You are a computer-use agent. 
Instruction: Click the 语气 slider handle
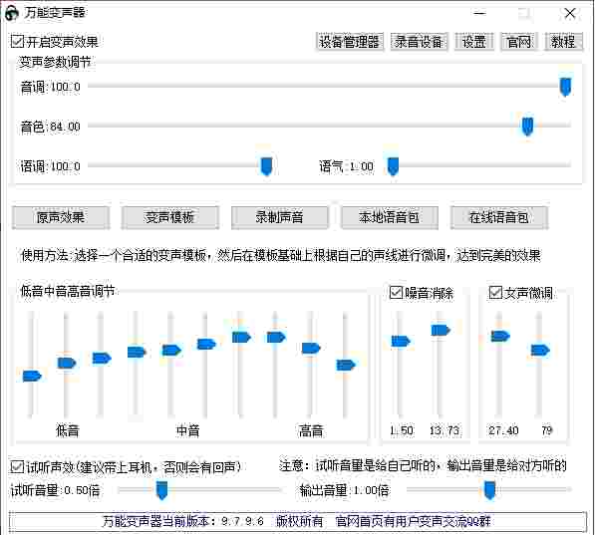point(393,166)
